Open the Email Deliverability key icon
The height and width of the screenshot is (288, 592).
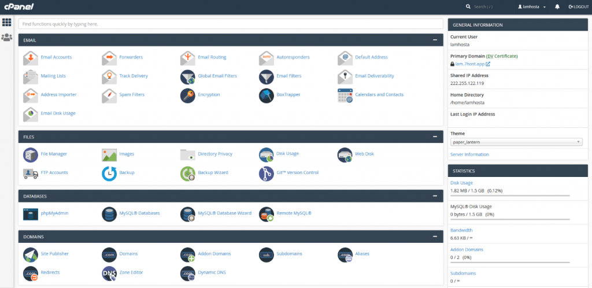pyautogui.click(x=345, y=76)
